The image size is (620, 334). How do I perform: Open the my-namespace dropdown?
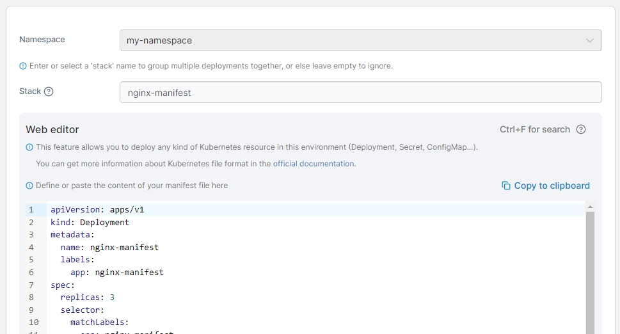coord(360,40)
